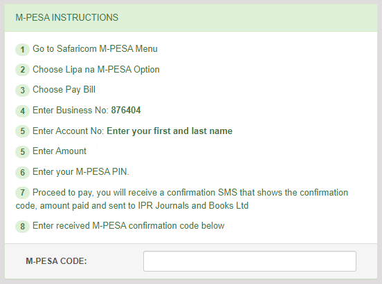Click the Enter received M-PESA confirmation code instruction

(129, 225)
